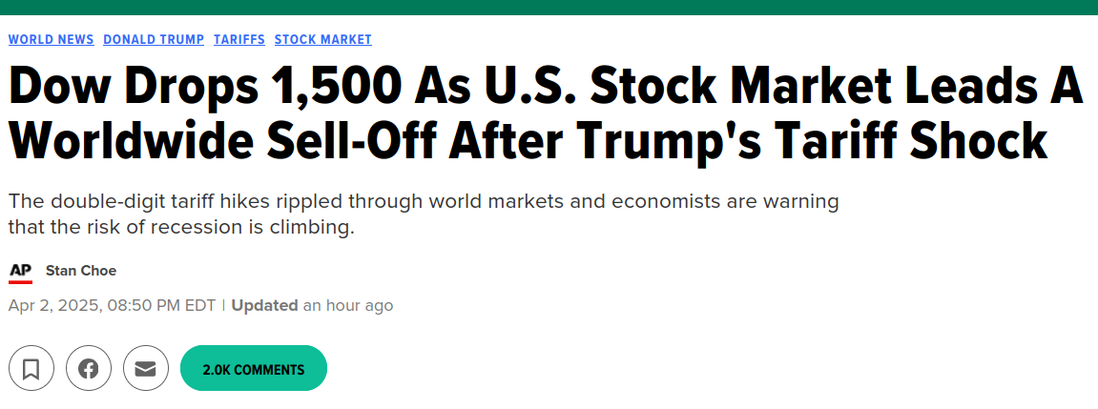
Task: Click the green banner bar at top
Action: click(x=549, y=8)
